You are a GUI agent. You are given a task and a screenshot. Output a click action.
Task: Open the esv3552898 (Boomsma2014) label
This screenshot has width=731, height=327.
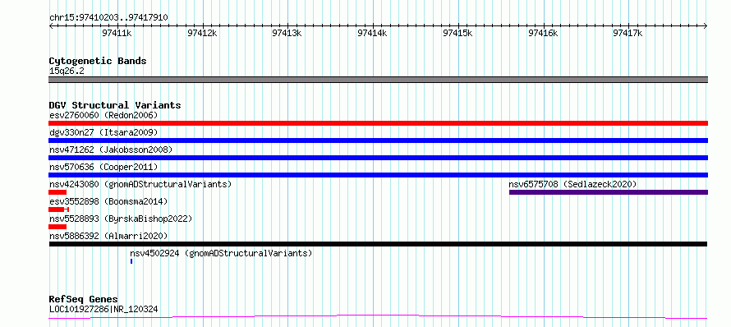coord(108,201)
